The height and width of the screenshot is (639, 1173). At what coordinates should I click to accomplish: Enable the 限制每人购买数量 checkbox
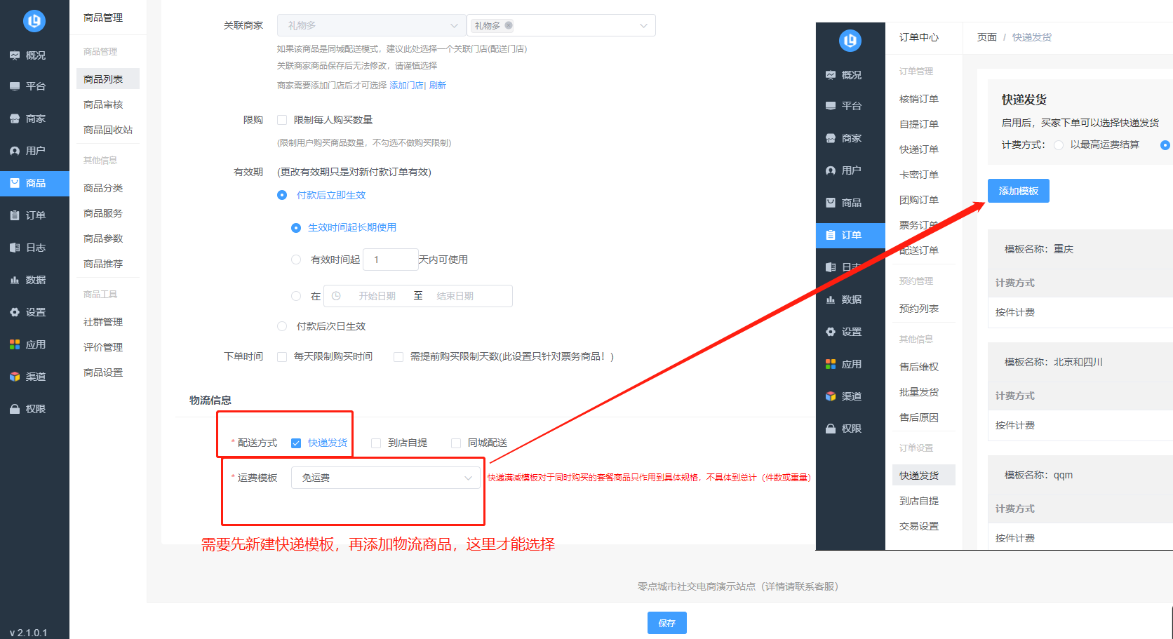(x=282, y=120)
